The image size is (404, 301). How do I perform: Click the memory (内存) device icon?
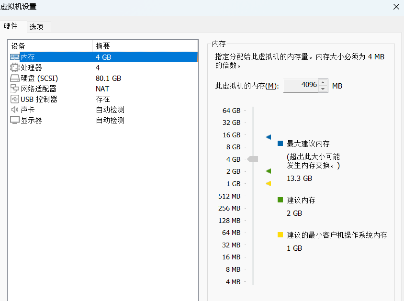coord(15,57)
